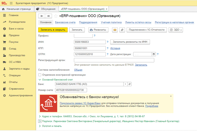The width and height of the screenshot is (197, 131).
Task: Click help question mark beside ОГРН
Action: tap(108, 54)
